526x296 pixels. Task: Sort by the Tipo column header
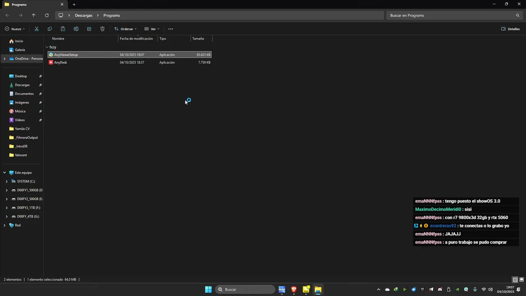coord(163,39)
